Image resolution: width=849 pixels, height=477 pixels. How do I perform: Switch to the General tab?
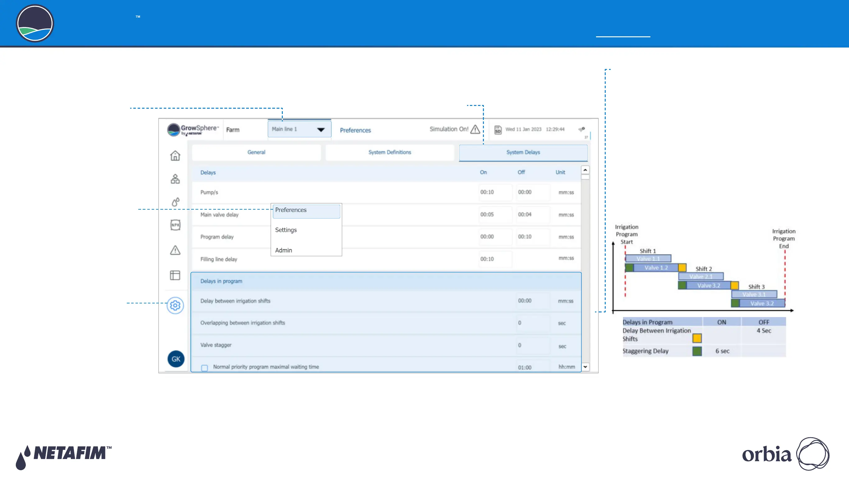point(256,152)
